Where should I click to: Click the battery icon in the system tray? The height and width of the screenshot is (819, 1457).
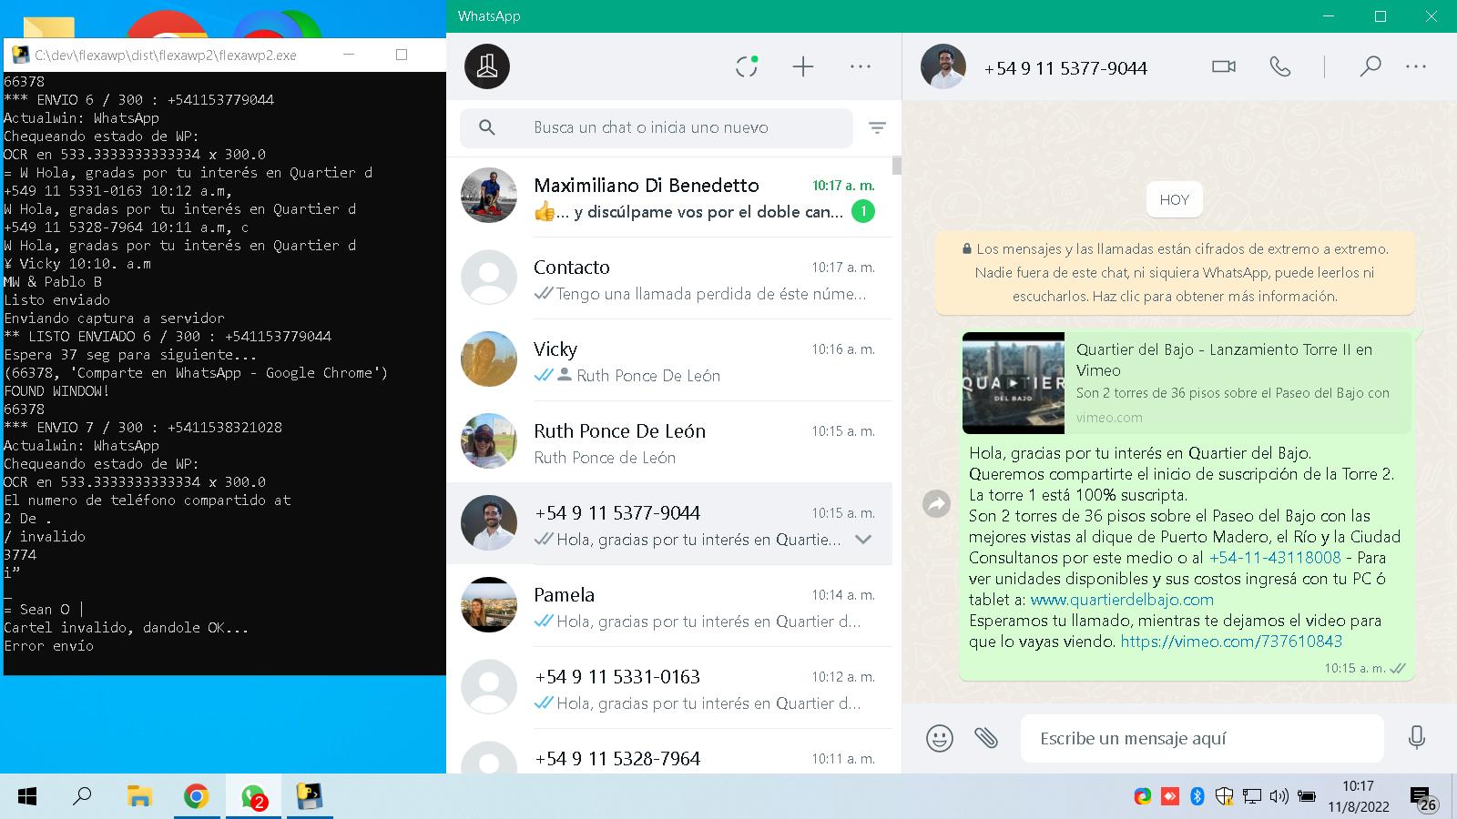click(x=1307, y=797)
